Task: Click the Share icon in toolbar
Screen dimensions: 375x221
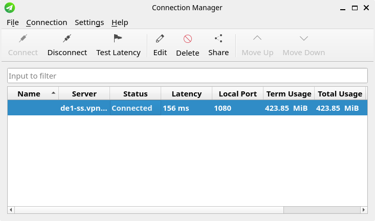Action: [218, 38]
